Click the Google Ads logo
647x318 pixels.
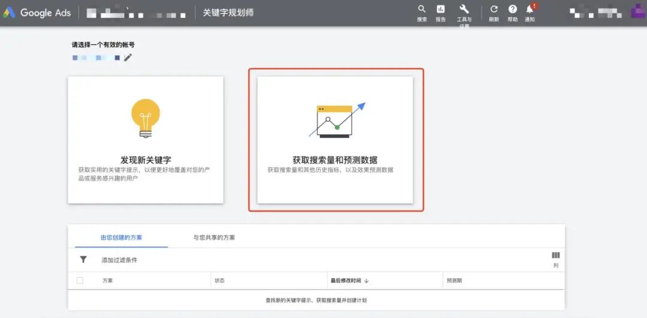[37, 13]
